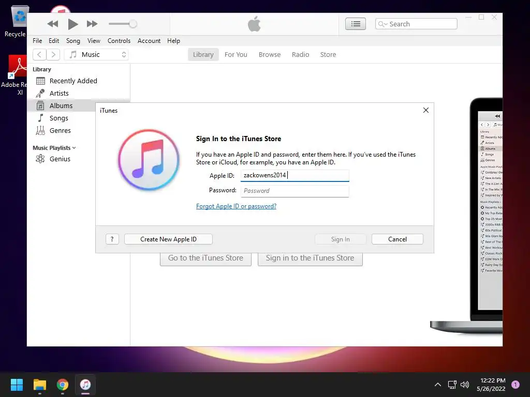Screen dimensions: 530x397
Task: Open the View menu
Action: pos(94,41)
